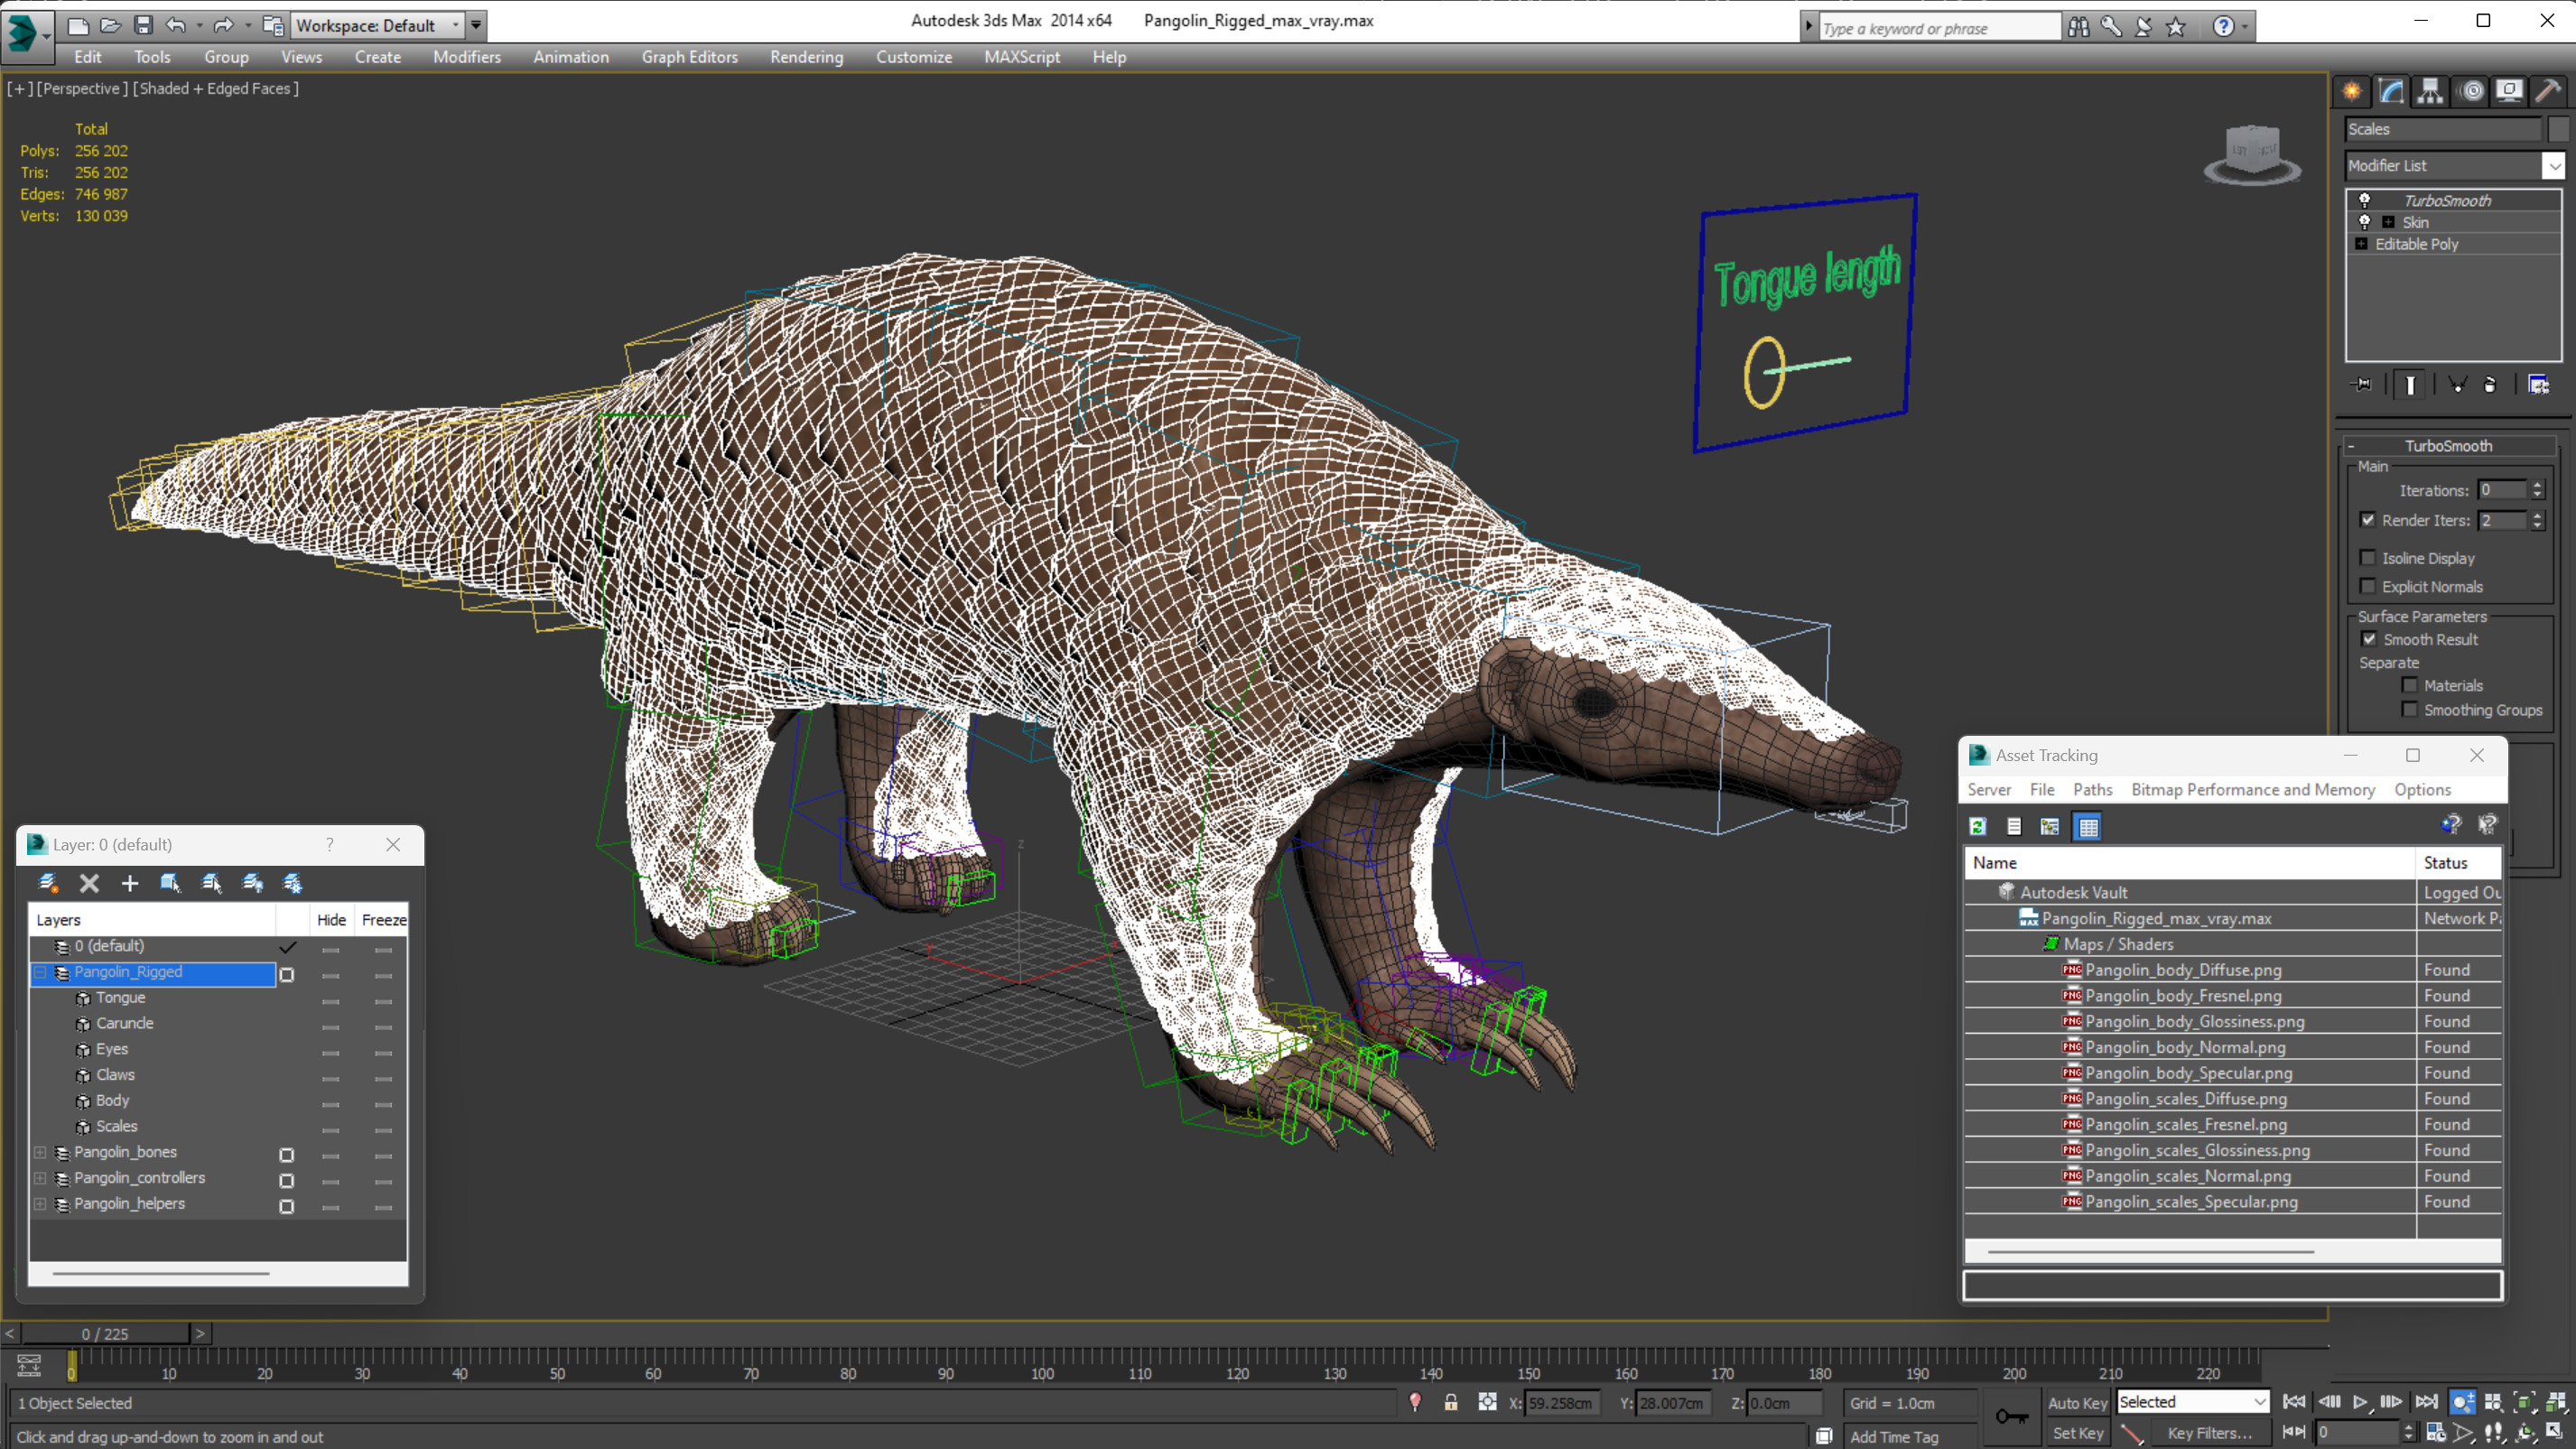Collapse the Pangolin_Rigged layer
The image size is (2576, 1449).
(41, 972)
